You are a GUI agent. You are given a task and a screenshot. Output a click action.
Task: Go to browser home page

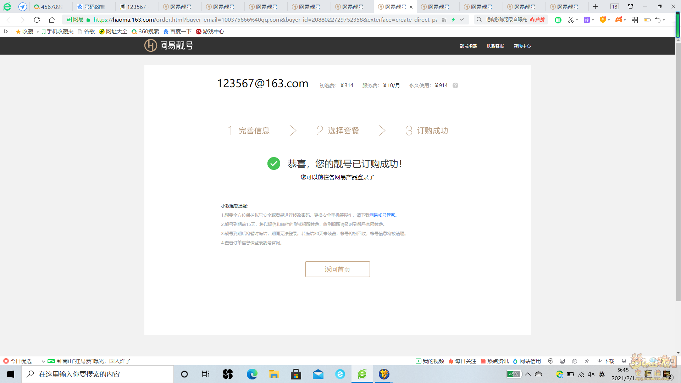(52, 20)
